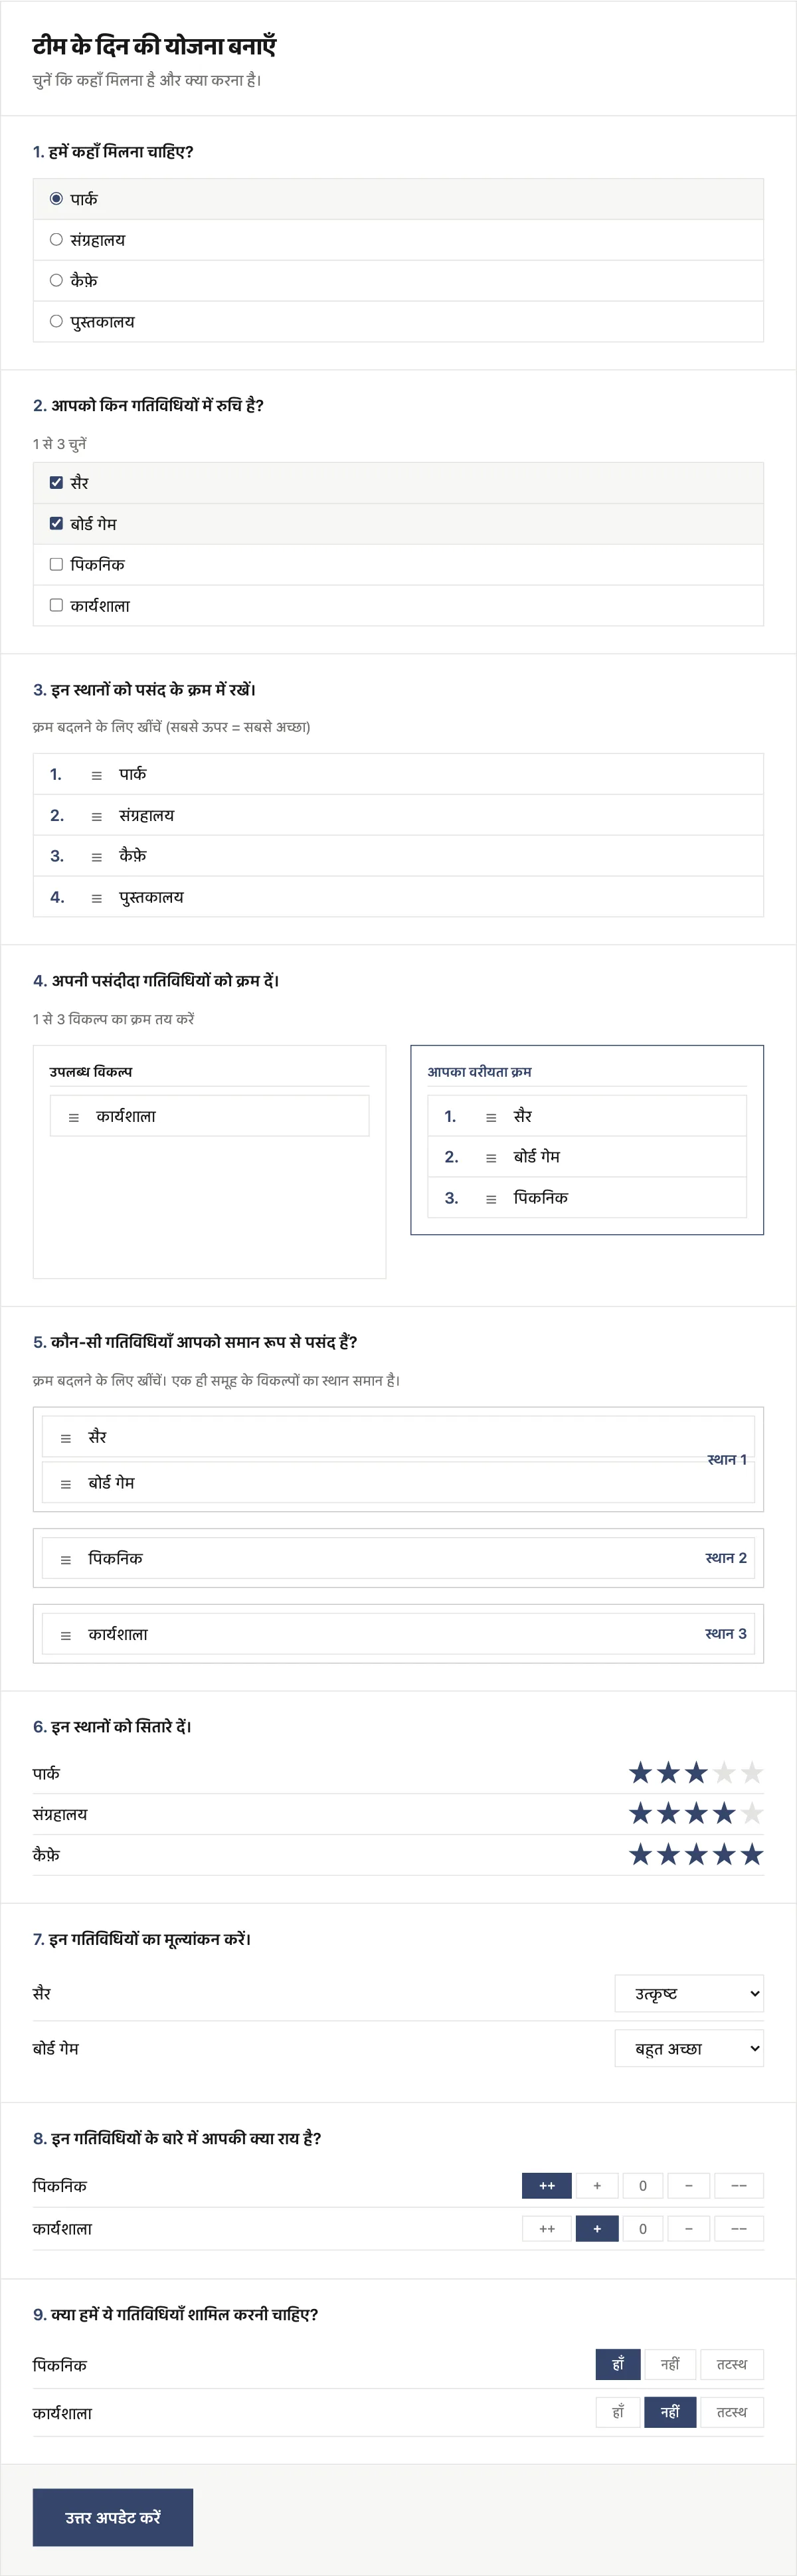Viewport: 797px width, 2576px height.
Task: Click the fifth star for संग्रहालय
Action: [x=752, y=1813]
